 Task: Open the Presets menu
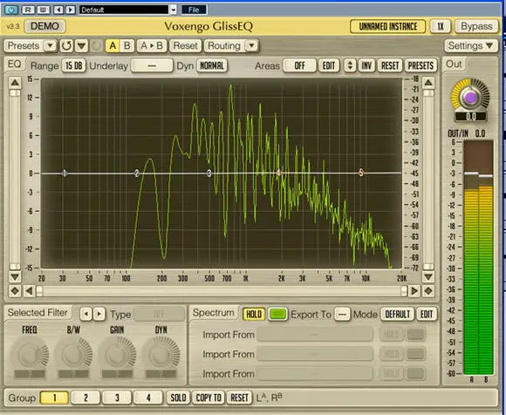(x=24, y=46)
